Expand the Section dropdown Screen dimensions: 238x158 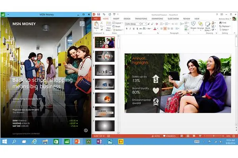tap(118, 30)
